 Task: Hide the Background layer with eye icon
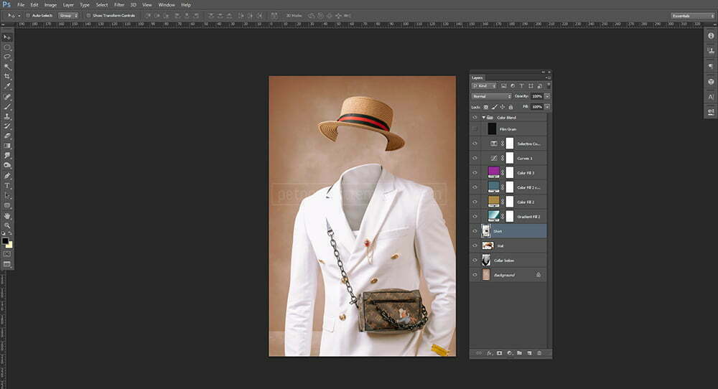[475, 275]
